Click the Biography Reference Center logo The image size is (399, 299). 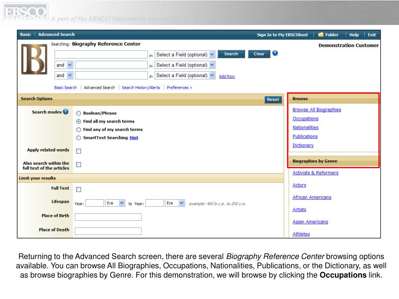(x=34, y=59)
